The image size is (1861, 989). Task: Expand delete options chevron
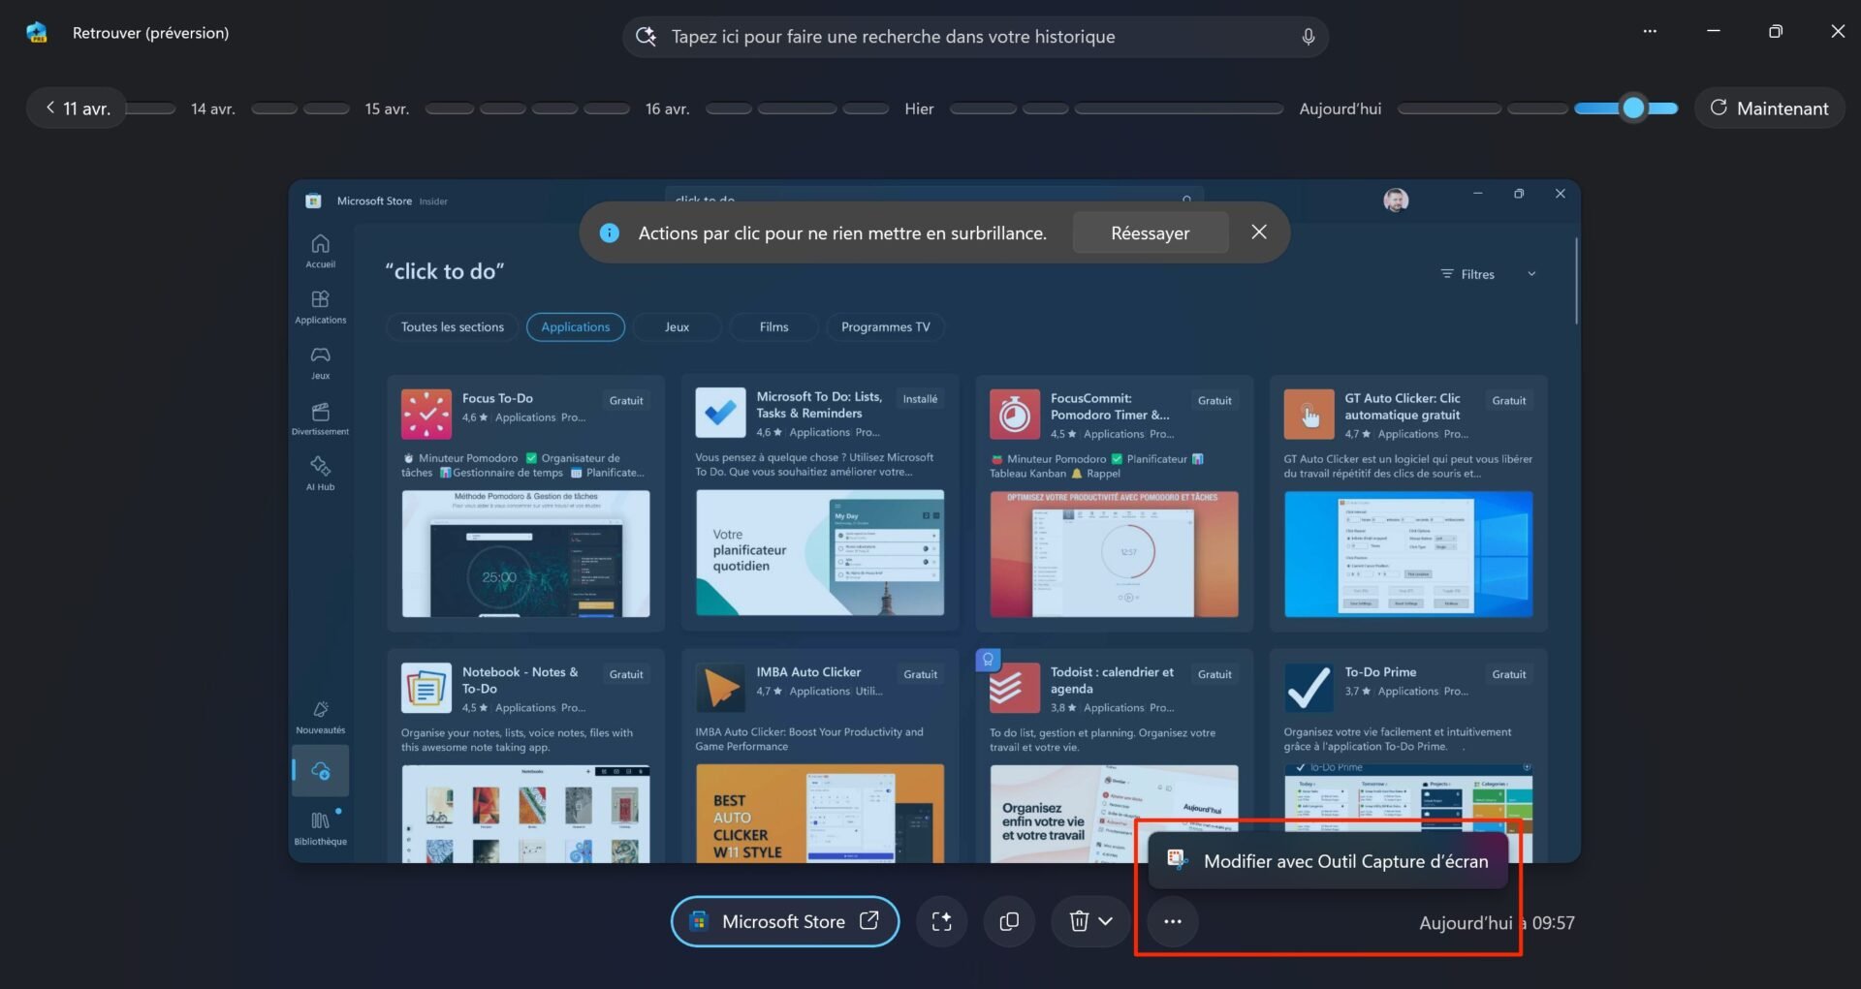(x=1106, y=921)
